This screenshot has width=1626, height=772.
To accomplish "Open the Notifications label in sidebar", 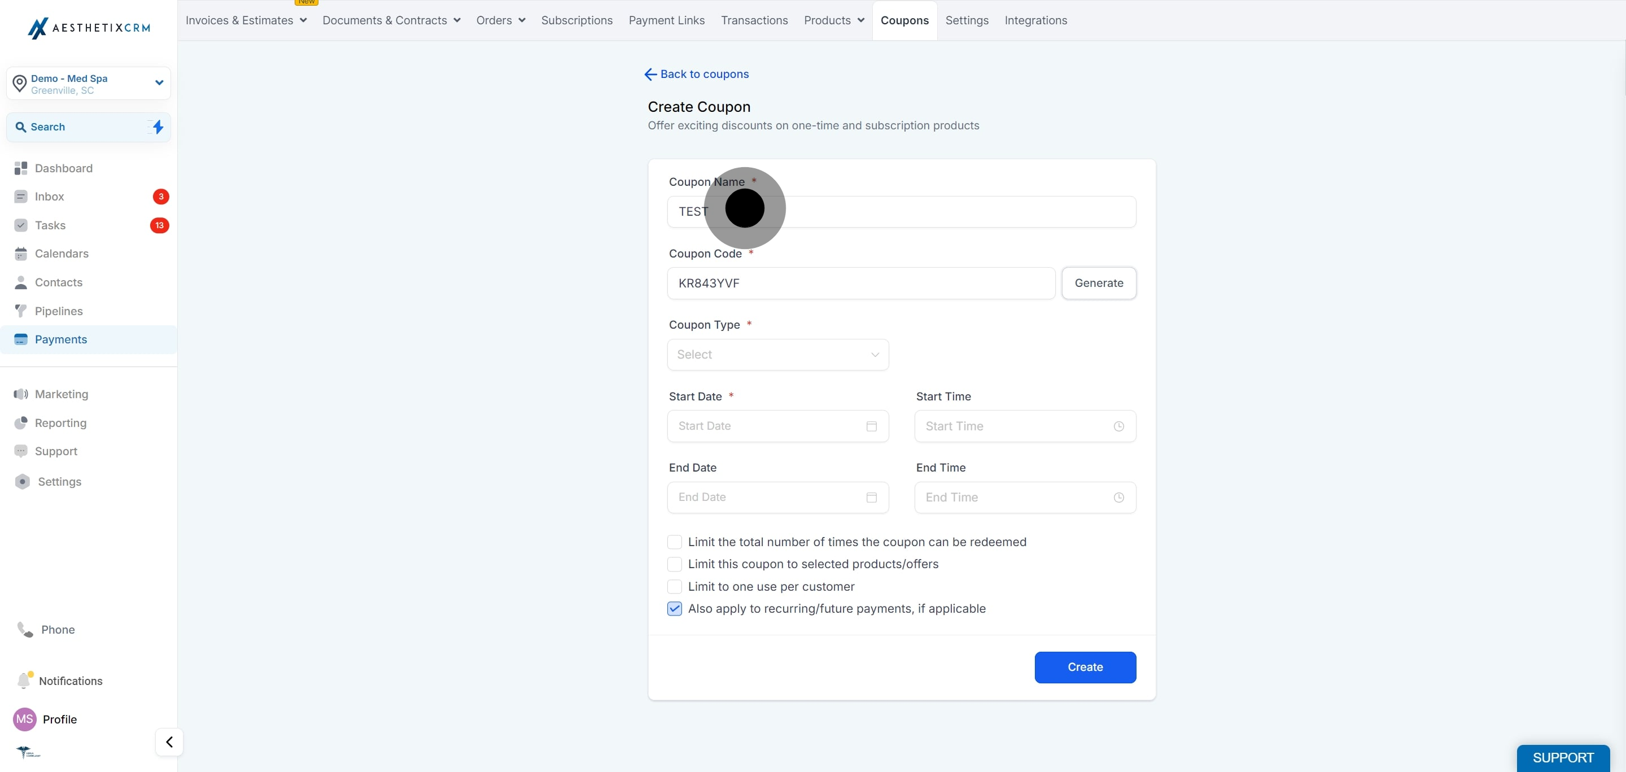I will click(x=71, y=681).
